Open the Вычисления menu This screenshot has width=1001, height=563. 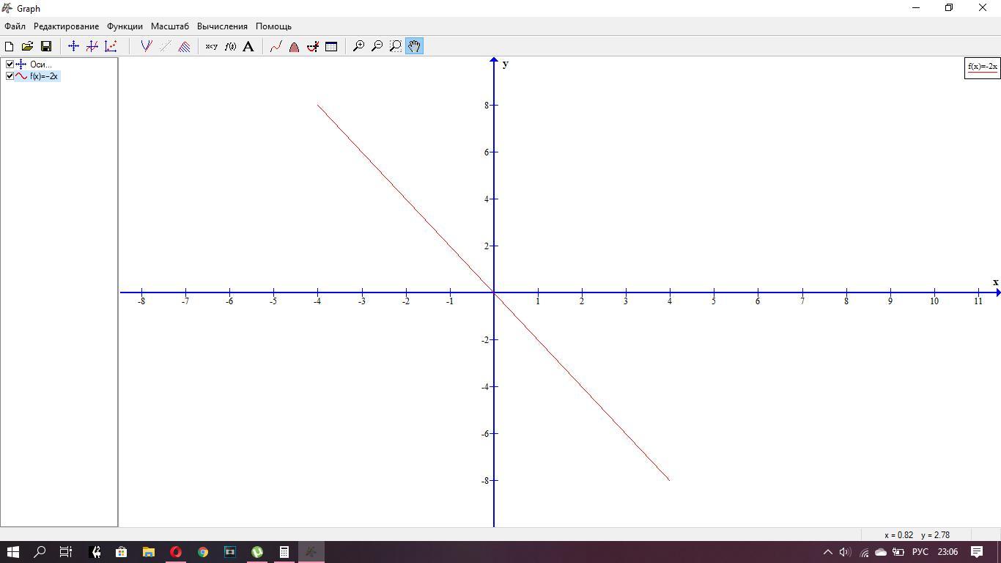click(222, 26)
